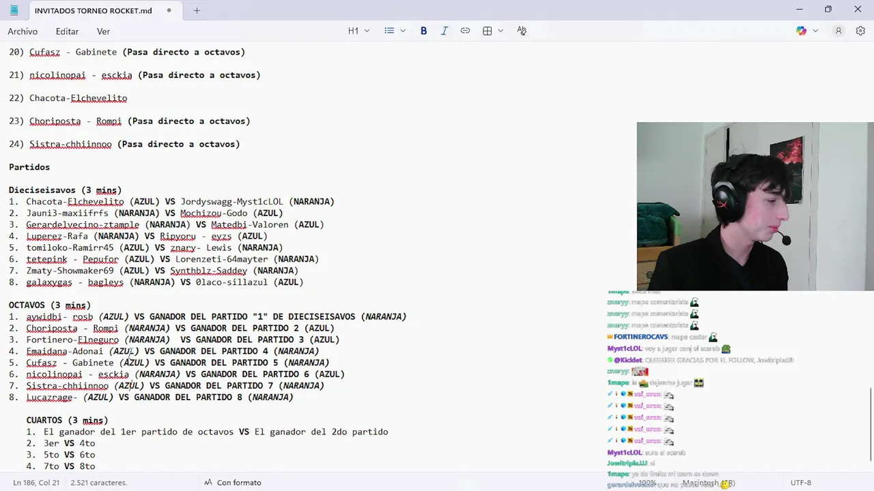The image size is (874, 491).
Task: Expand the list type dropdown arrow
Action: pos(403,31)
